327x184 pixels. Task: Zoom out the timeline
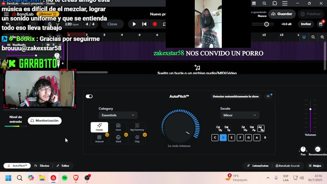click(313, 37)
